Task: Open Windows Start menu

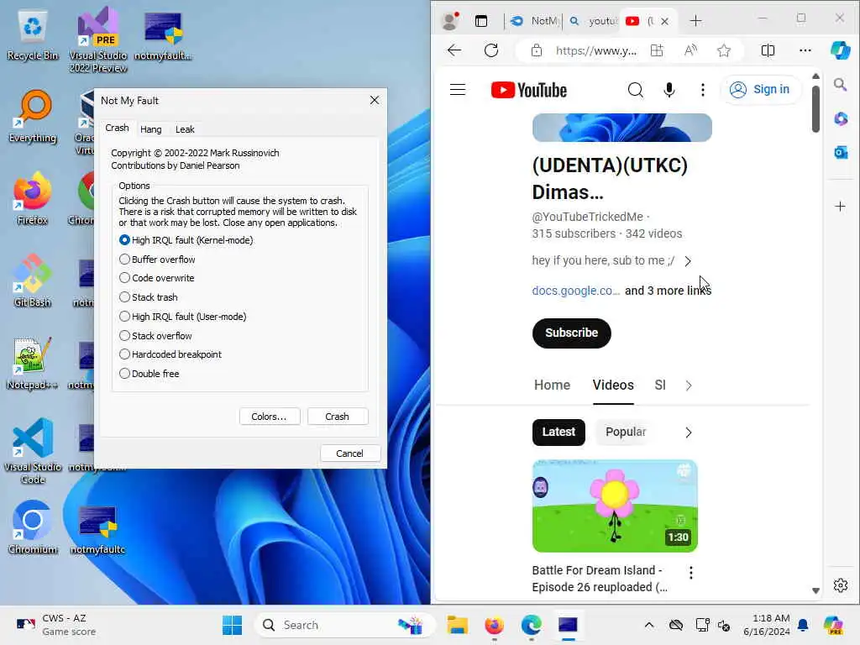Action: coord(232,625)
